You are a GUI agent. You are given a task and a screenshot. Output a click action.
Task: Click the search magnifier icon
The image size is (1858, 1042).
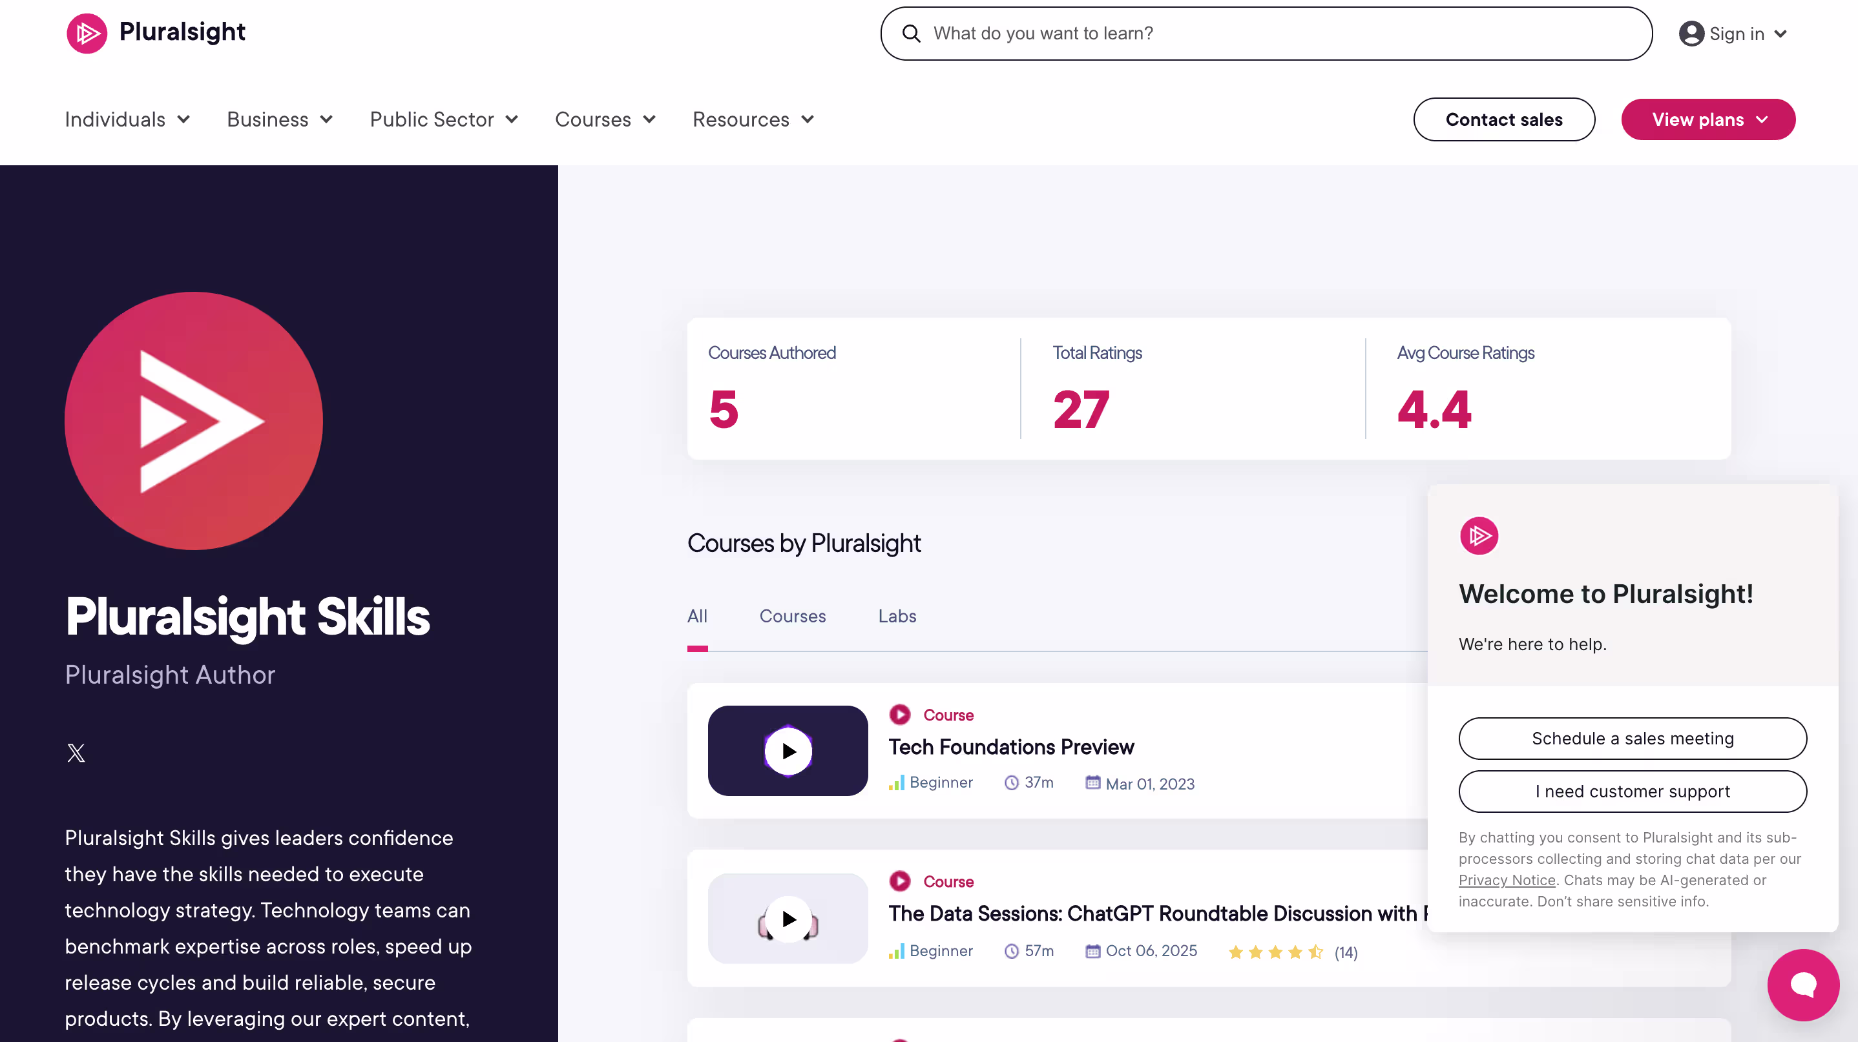[x=911, y=34]
